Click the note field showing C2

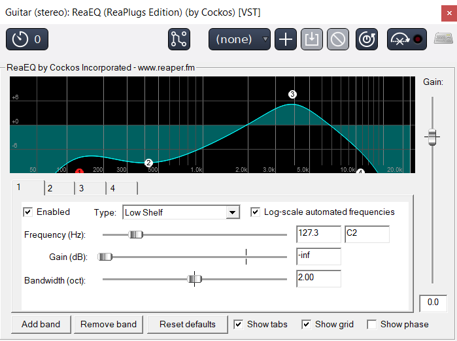point(367,234)
